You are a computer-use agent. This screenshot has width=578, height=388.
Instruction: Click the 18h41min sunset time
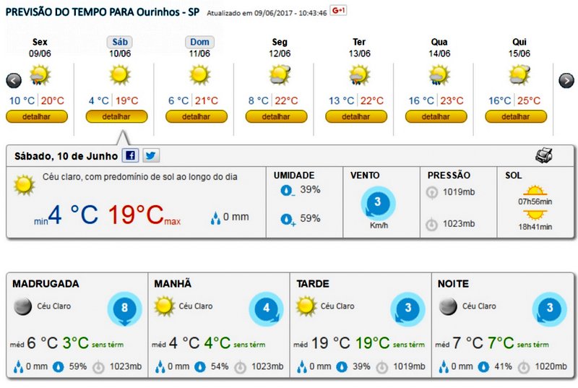pyautogui.click(x=535, y=227)
